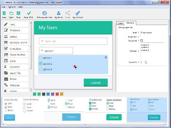Click the help question mark beside Choices
This screenshot has width=171, height=128.
pyautogui.click(x=138, y=51)
